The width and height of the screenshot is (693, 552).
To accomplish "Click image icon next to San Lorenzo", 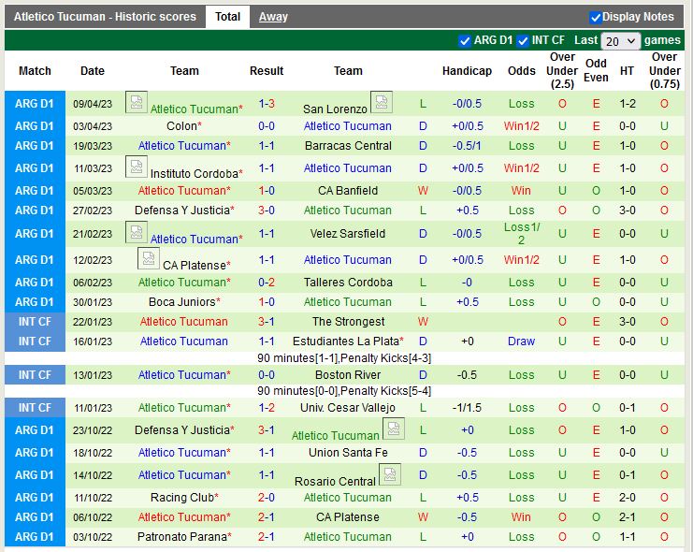I will [x=382, y=103].
